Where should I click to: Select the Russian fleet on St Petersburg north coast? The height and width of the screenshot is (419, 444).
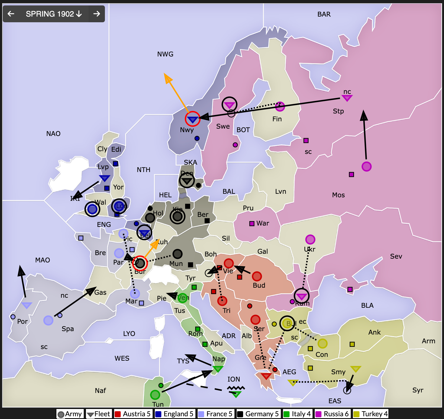point(347,98)
